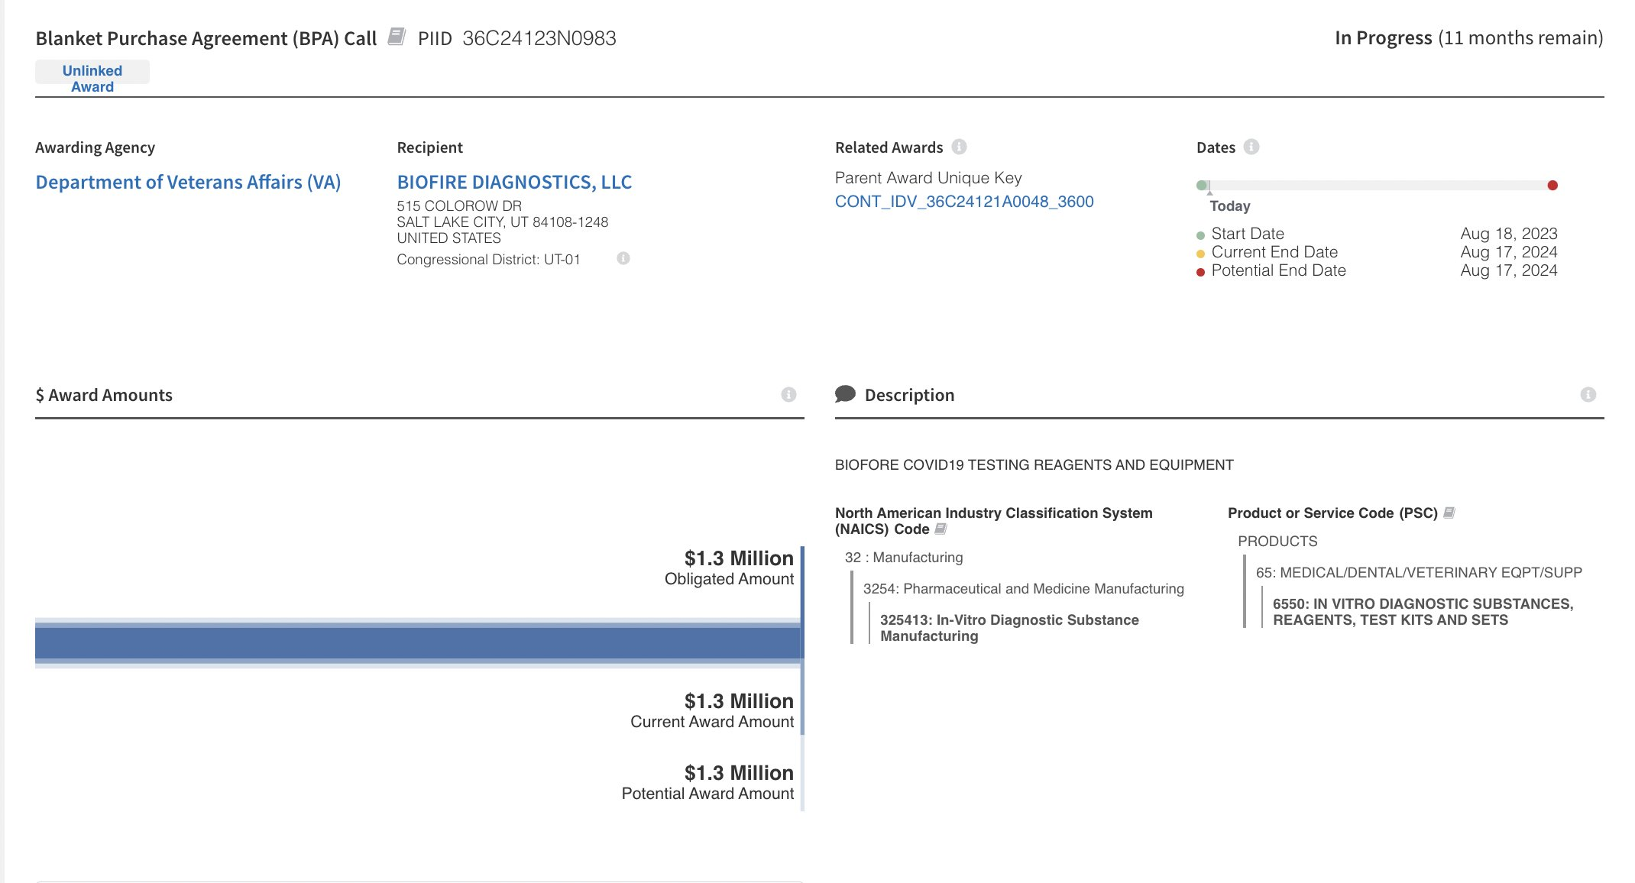Screen dimensions: 1635x883
Task: Click the dates progress timeline bar
Action: 1377,185
